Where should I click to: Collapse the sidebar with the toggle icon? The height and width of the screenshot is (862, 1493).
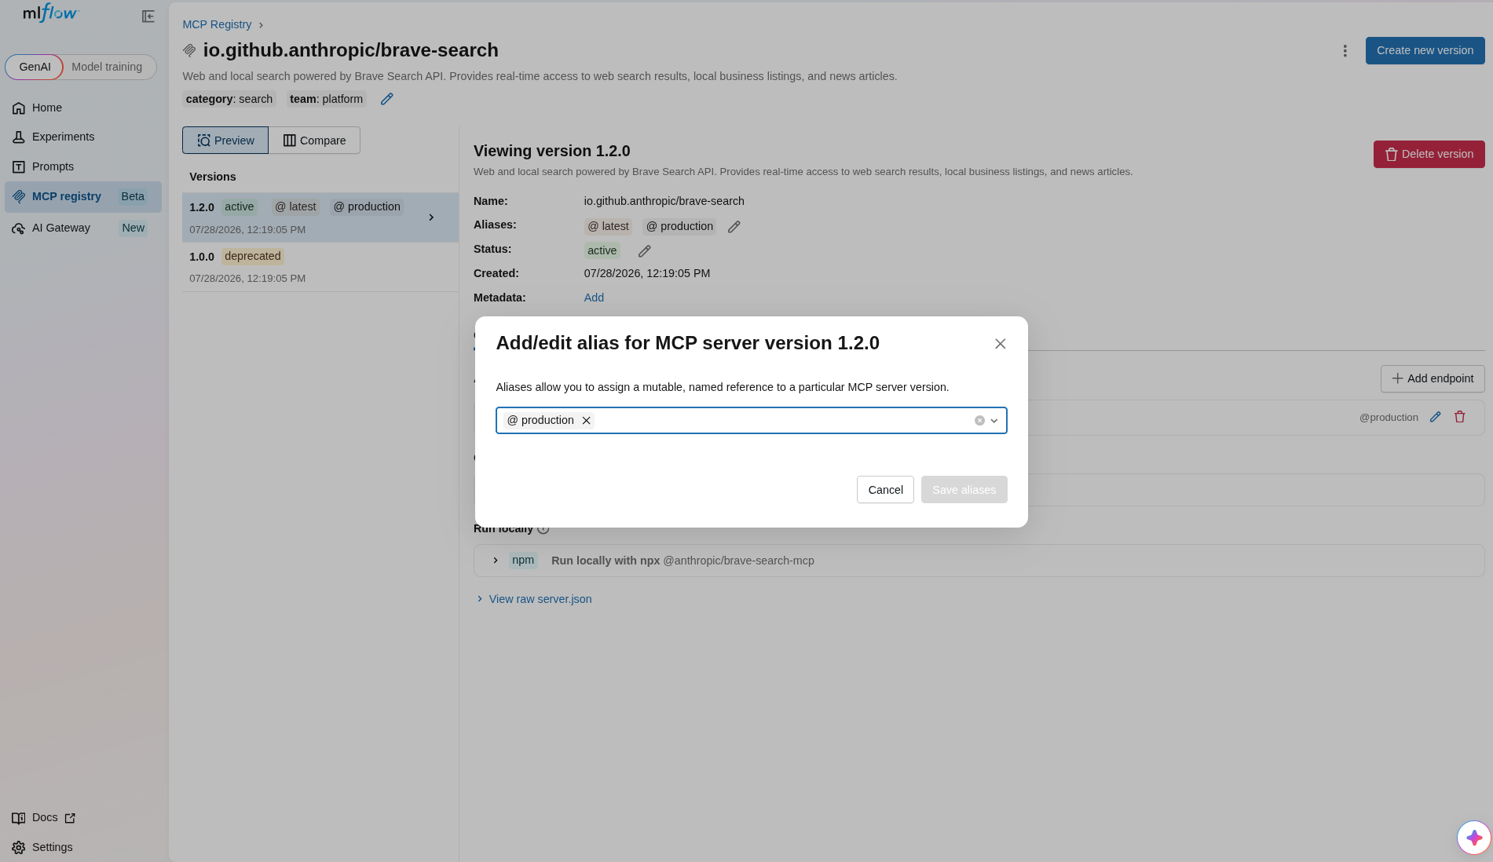[148, 16]
